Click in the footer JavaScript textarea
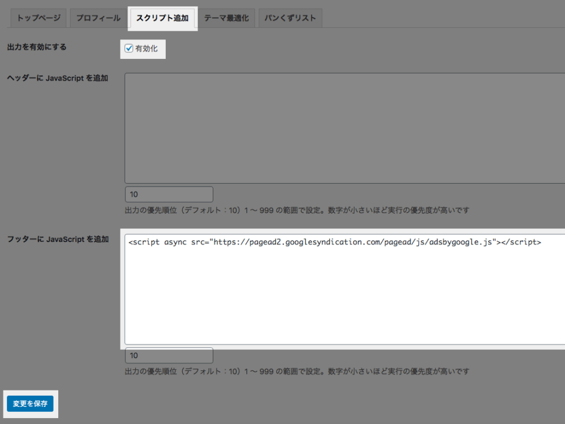This screenshot has width=565, height=424. pos(345,289)
